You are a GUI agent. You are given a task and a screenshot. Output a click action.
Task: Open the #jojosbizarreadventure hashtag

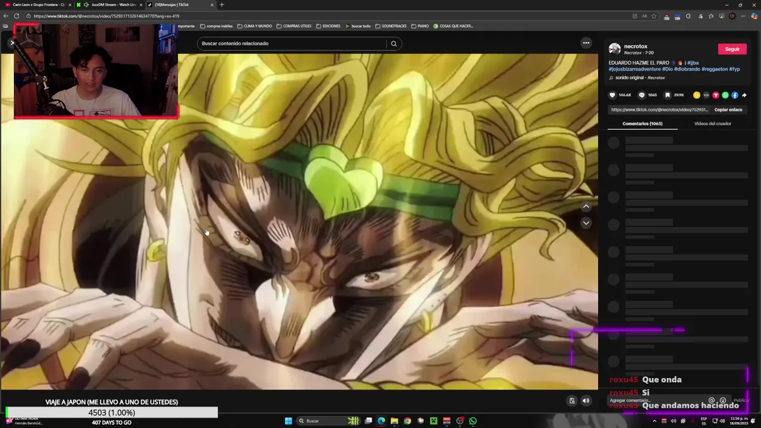[634, 70]
